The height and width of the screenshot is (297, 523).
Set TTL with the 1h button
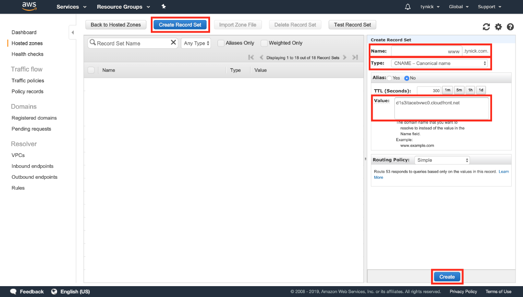click(470, 90)
